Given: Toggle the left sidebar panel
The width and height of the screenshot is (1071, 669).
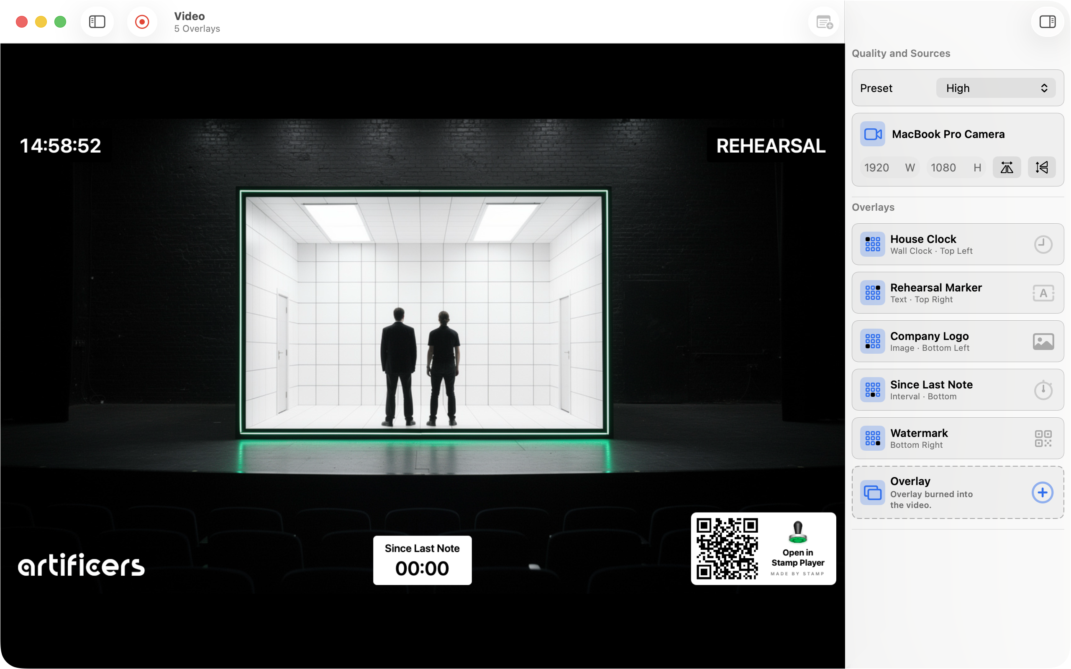Looking at the screenshot, I should [x=97, y=22].
